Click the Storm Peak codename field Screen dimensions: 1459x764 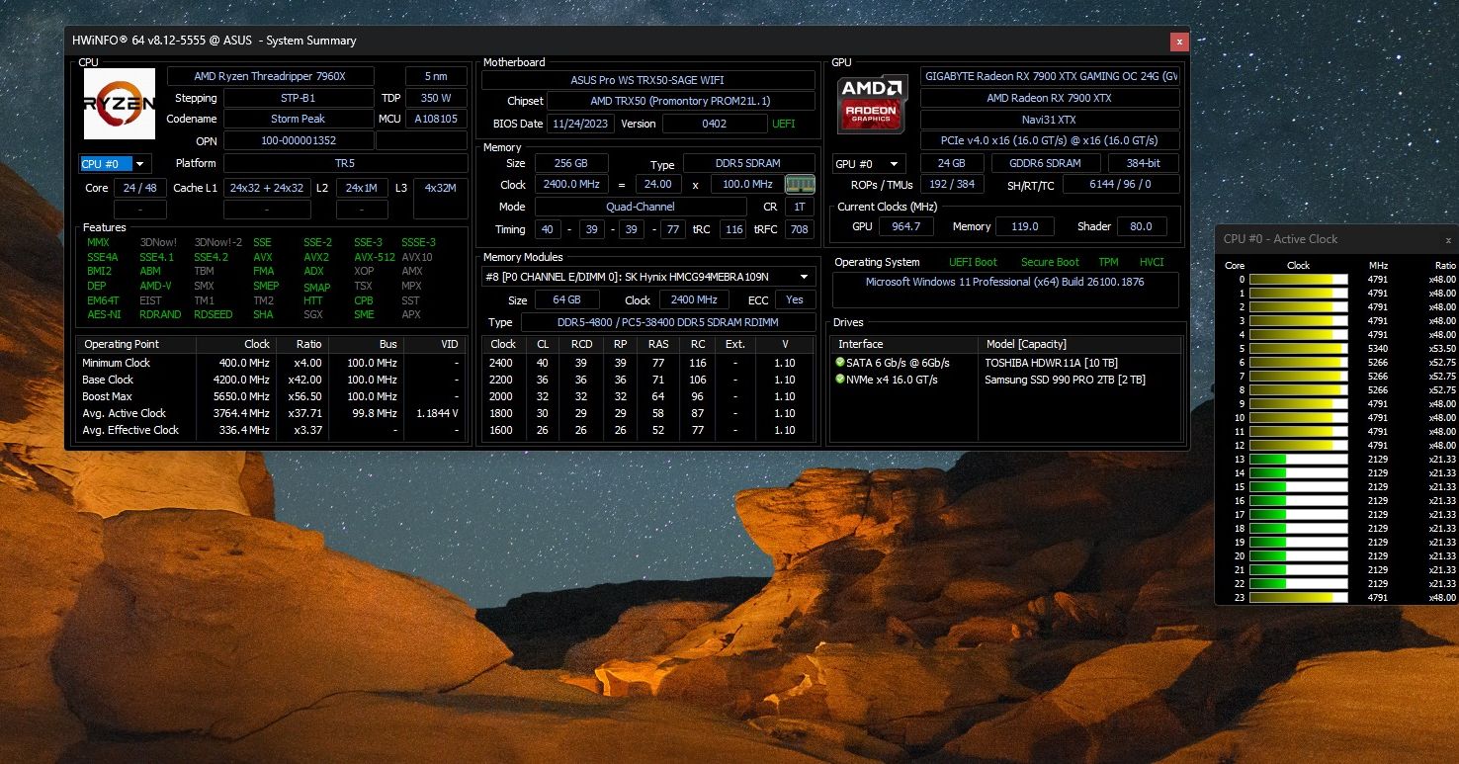coord(298,119)
